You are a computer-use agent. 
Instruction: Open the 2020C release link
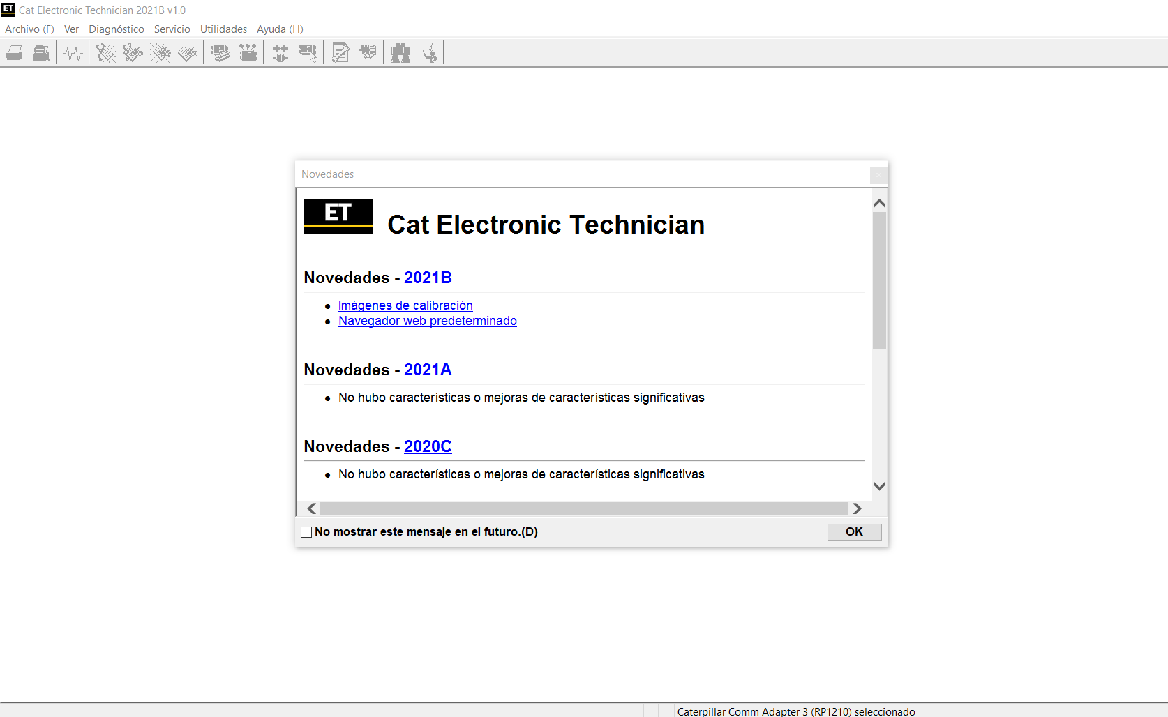click(428, 446)
